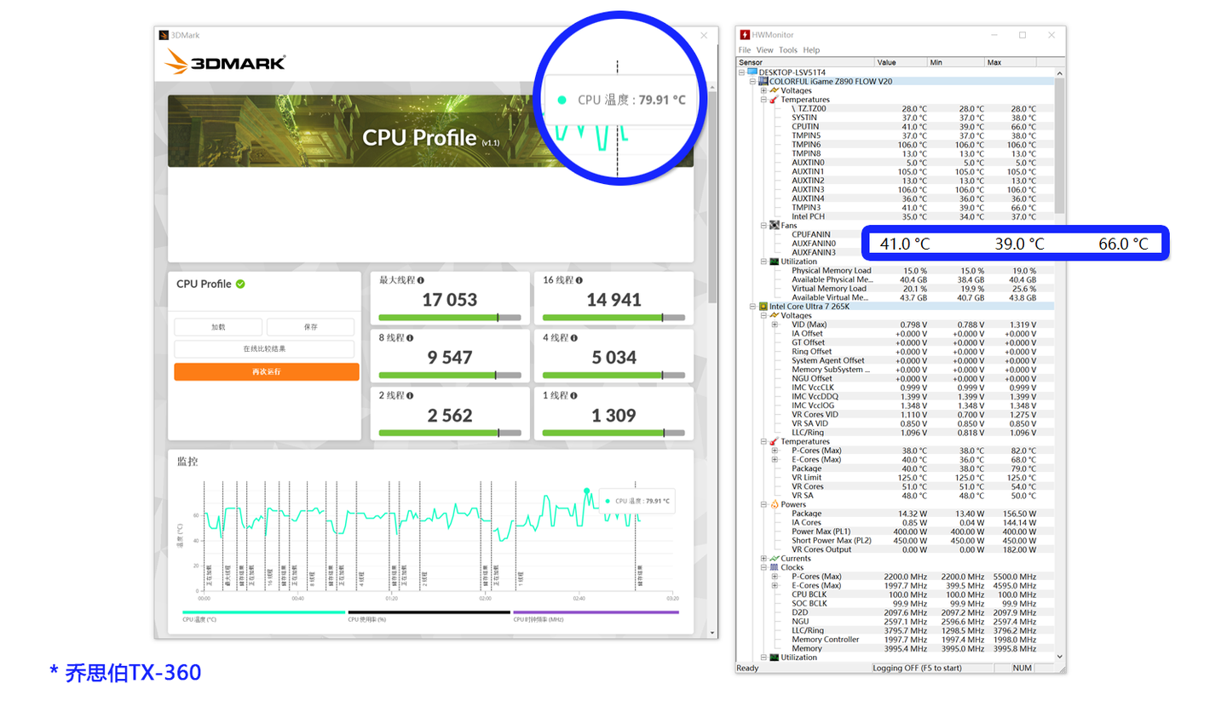Click the DESKTOP-LSV51T4 computer icon
The width and height of the screenshot is (1227, 701).
(x=752, y=72)
